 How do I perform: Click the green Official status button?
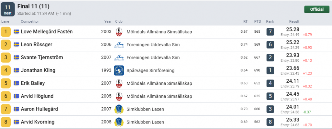(317, 9)
